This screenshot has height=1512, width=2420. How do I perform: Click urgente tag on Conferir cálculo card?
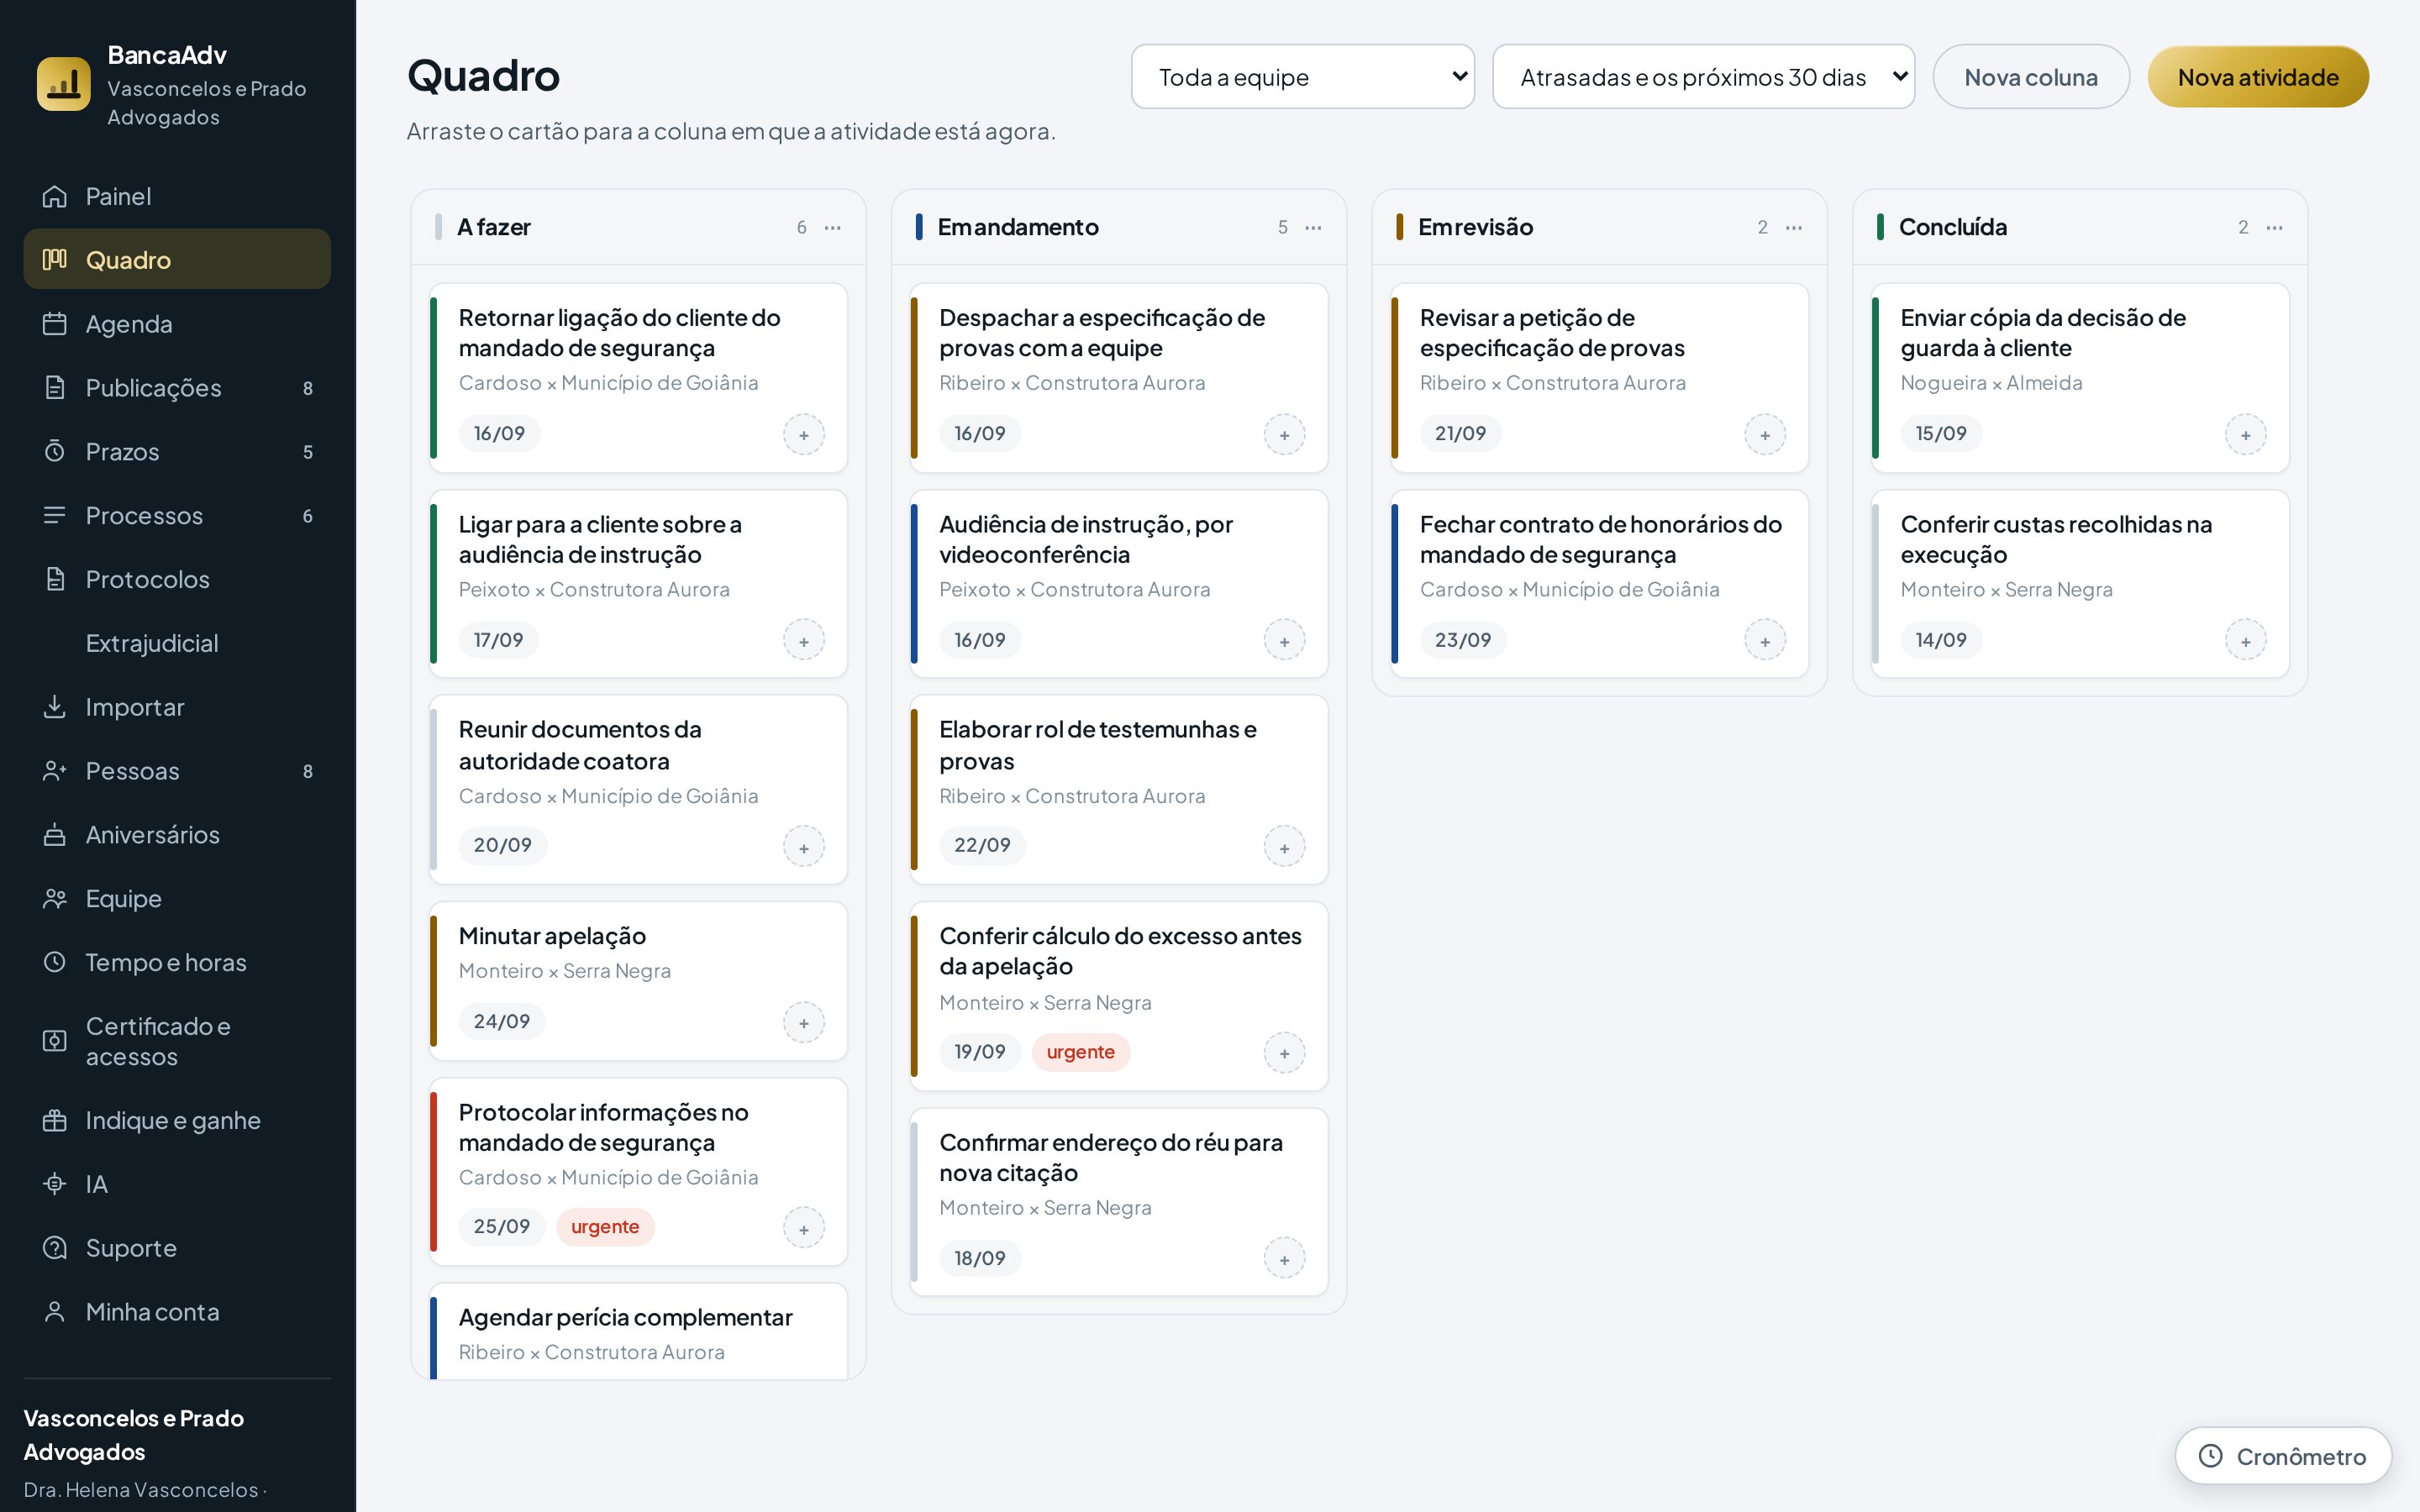click(1081, 1052)
